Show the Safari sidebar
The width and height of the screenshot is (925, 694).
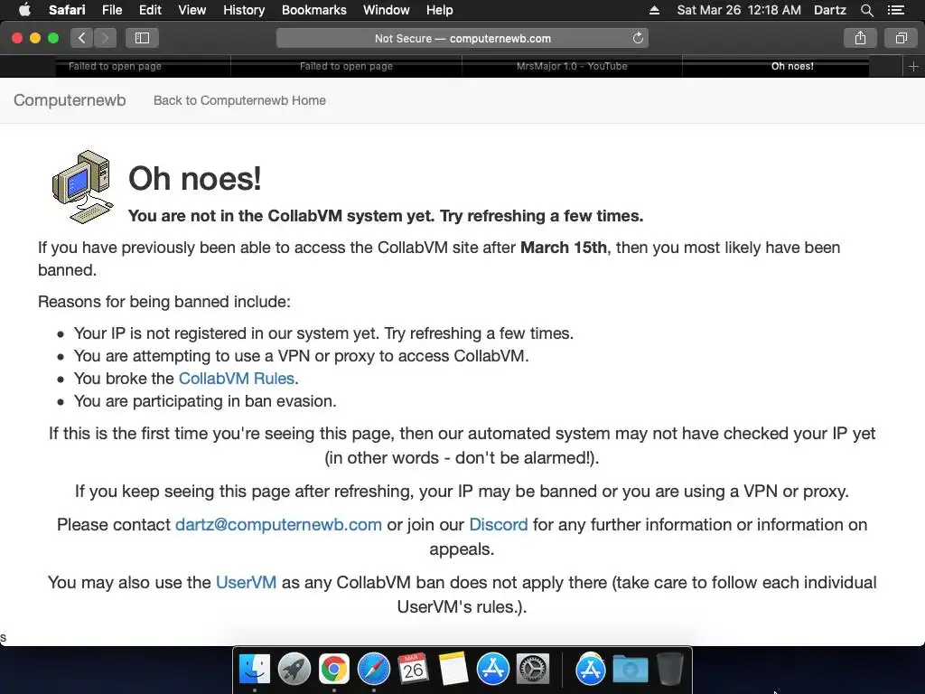[142, 38]
